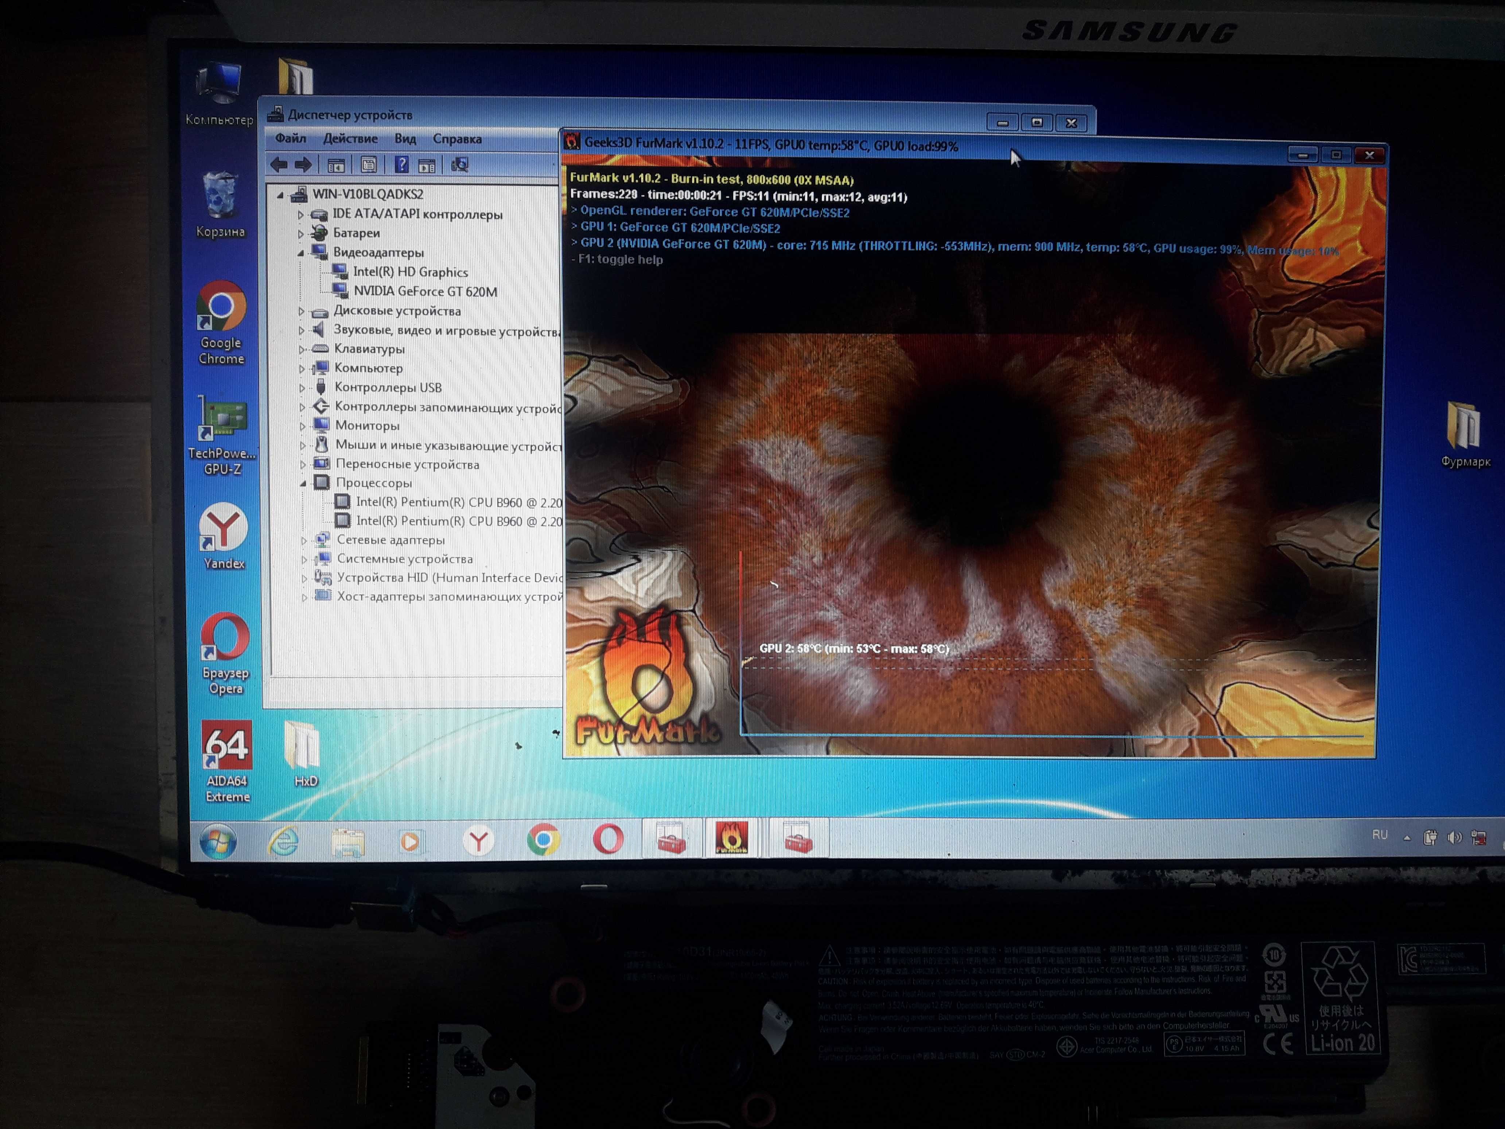Open the Действие menu
The width and height of the screenshot is (1505, 1129).
coord(350,138)
